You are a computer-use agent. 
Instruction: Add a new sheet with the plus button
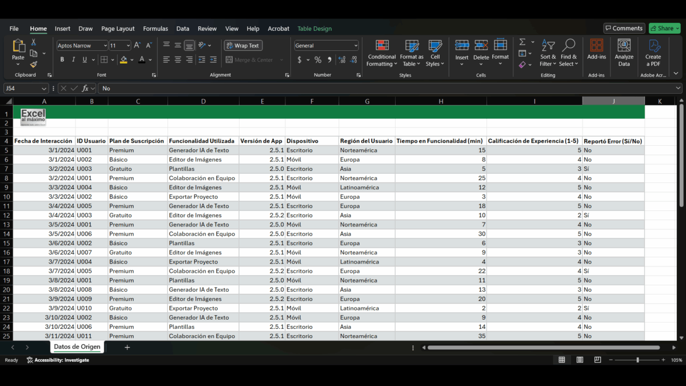[x=127, y=347]
